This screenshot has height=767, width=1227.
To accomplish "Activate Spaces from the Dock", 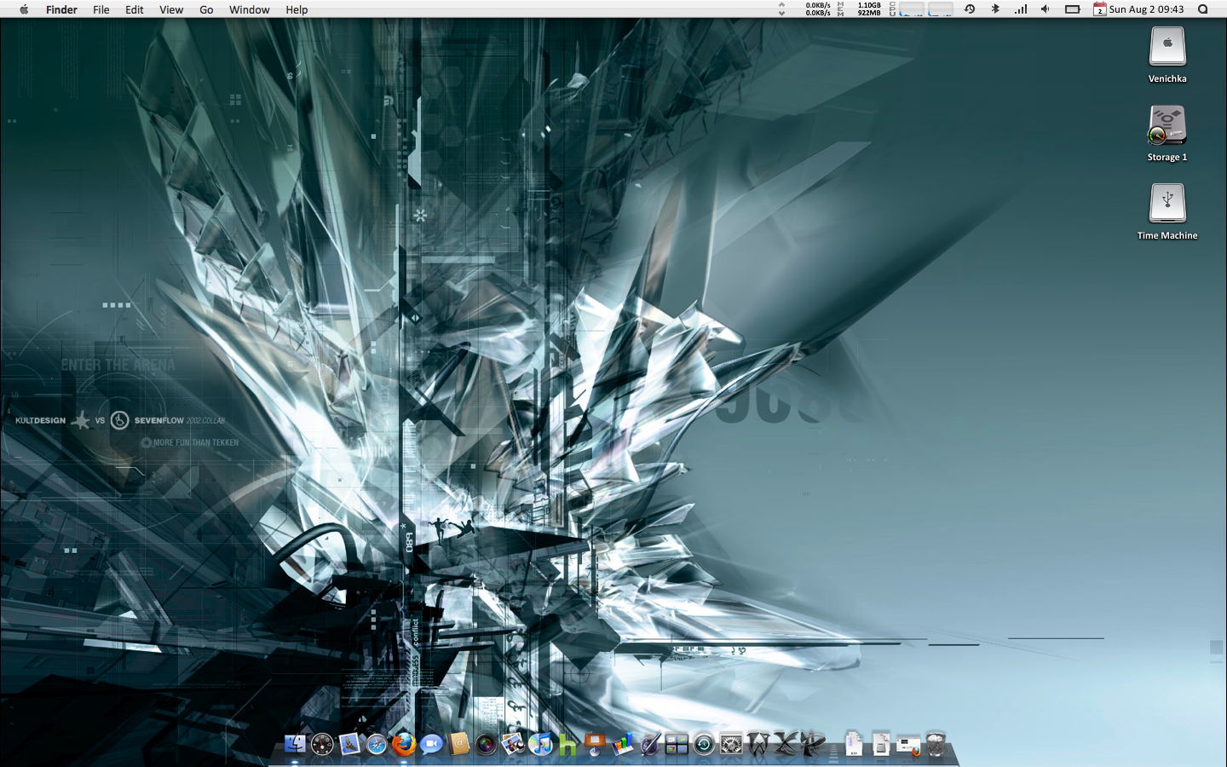I will pos(677,744).
